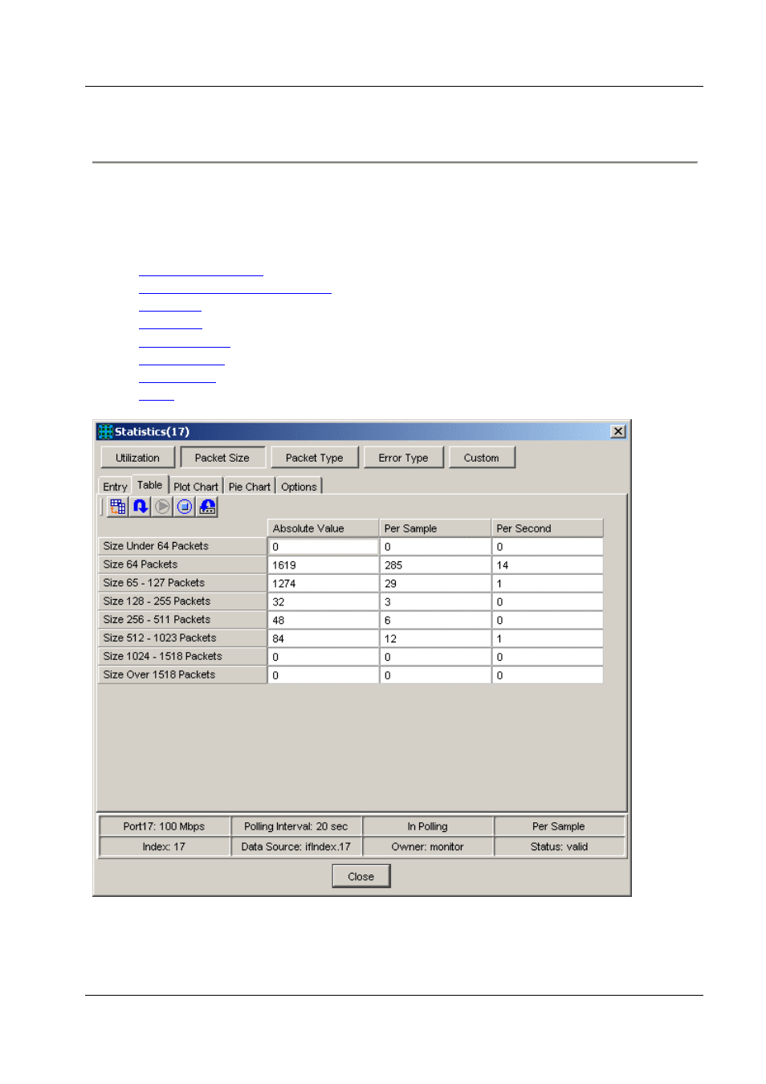
Task: Click the In Polling status field
Action: [428, 826]
